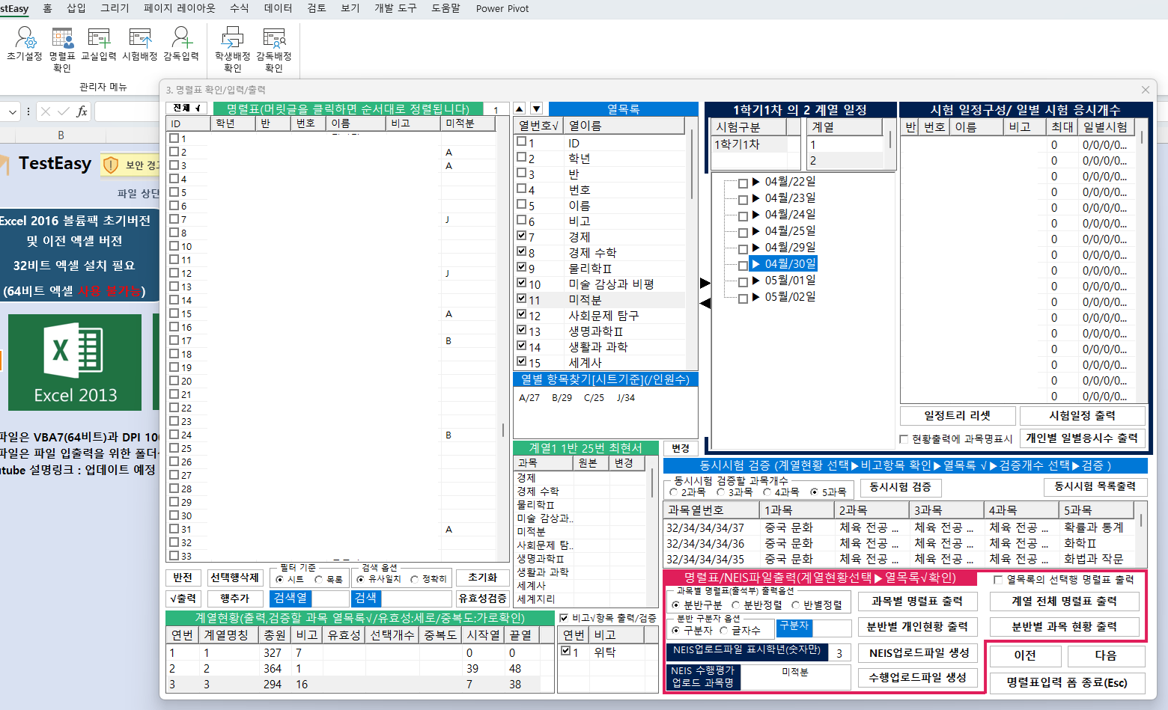Select the 3과목 radio button

click(x=720, y=492)
